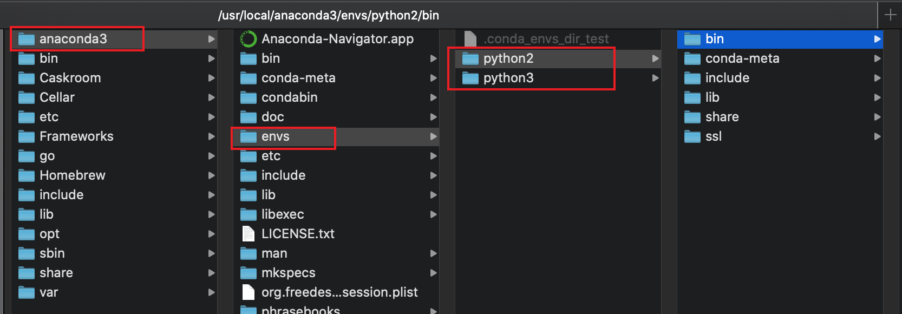
Task: Expand the condabin folder arrow
Action: click(x=433, y=97)
